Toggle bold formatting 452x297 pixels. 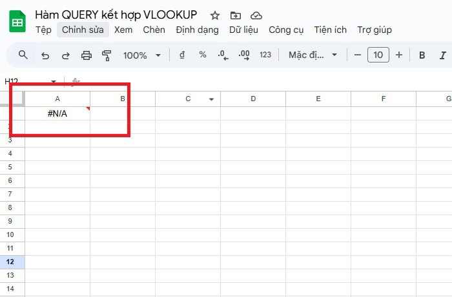click(x=422, y=55)
